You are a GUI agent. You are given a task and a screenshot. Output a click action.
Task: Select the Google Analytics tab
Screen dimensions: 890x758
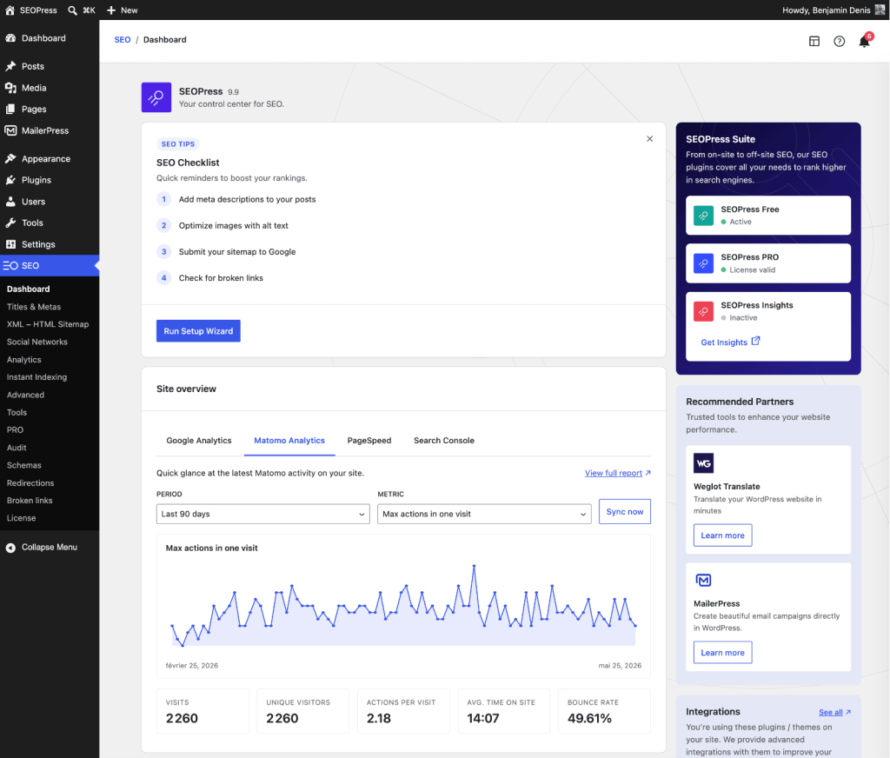pos(199,441)
